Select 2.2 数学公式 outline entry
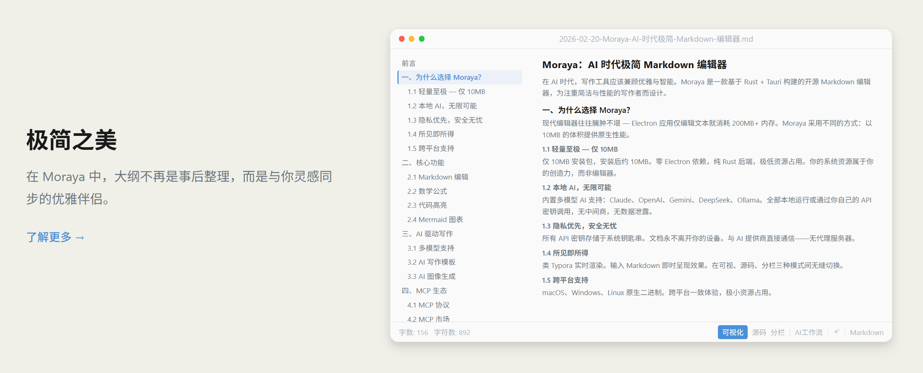Image resolution: width=923 pixels, height=373 pixels. [427, 191]
